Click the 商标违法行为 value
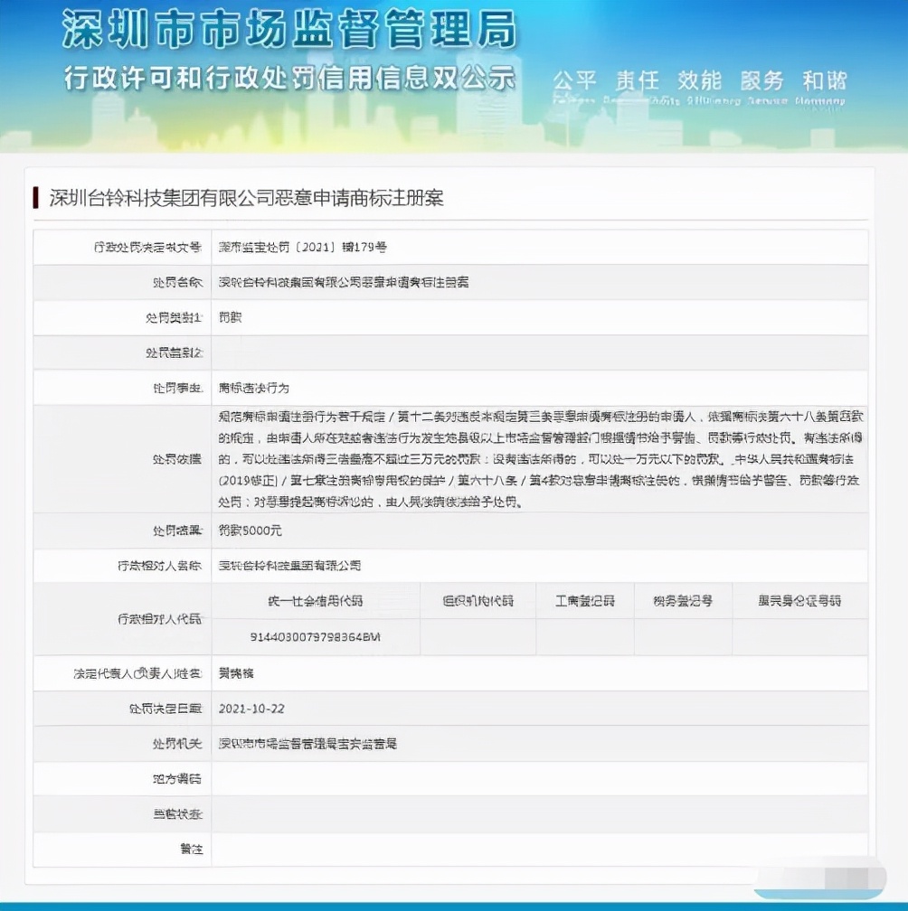This screenshot has width=908, height=911. pyautogui.click(x=254, y=388)
